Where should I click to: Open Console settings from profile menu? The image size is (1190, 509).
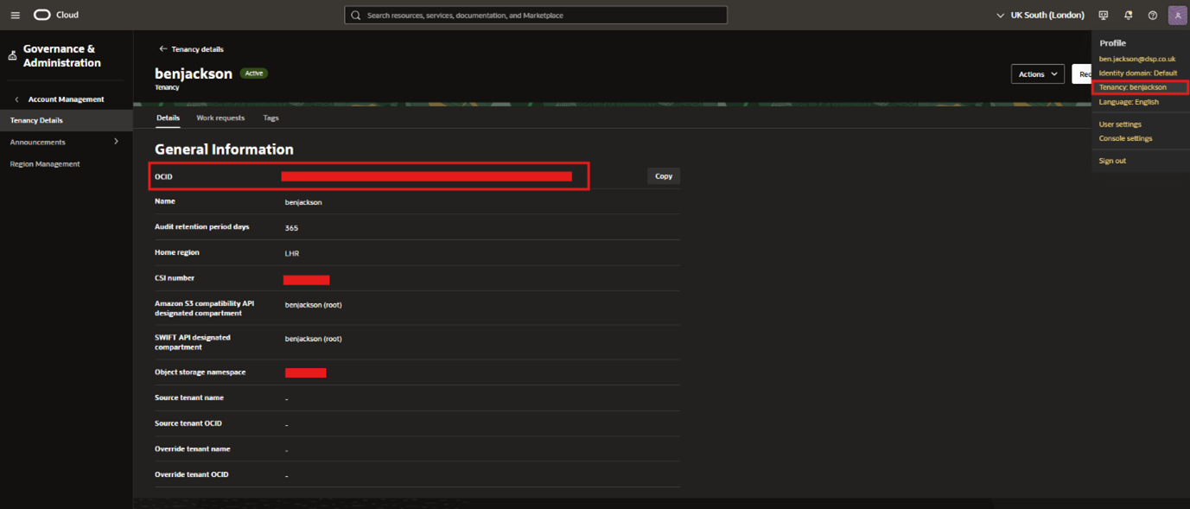point(1125,138)
